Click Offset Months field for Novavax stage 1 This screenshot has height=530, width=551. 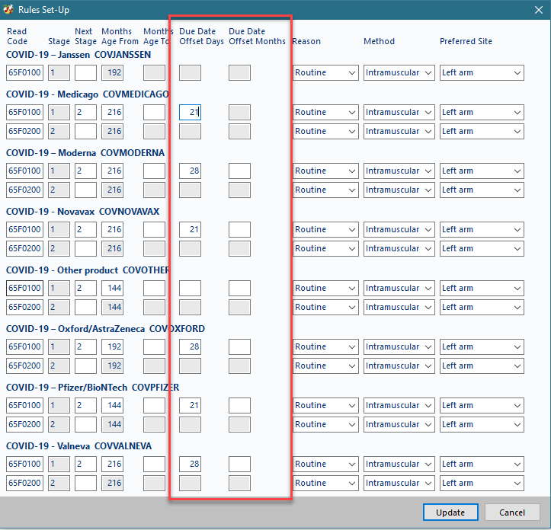click(x=239, y=230)
